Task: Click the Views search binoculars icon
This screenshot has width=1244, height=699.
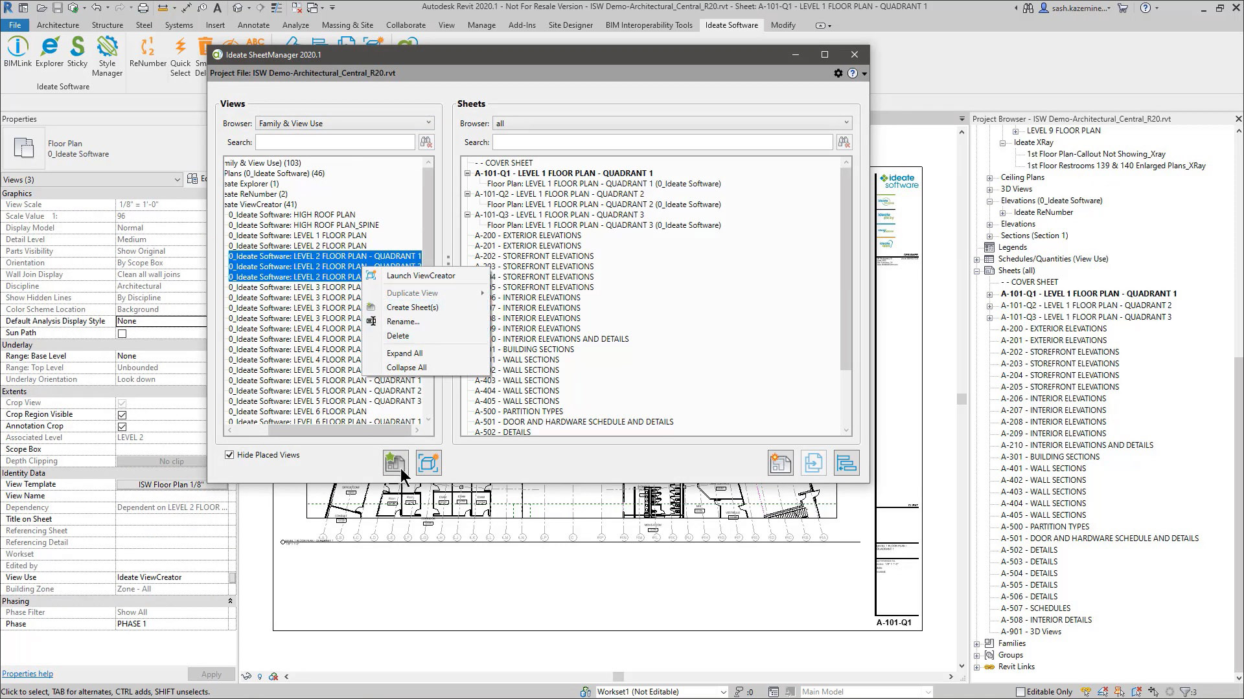Action: (x=426, y=142)
